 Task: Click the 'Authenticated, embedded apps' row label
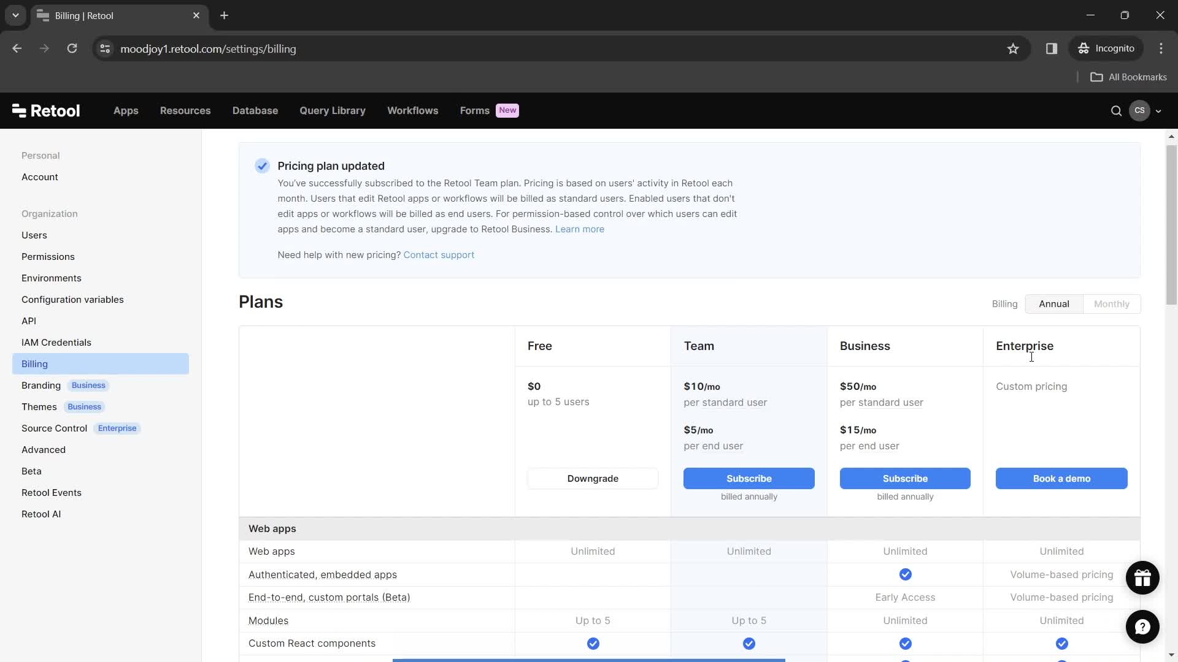pos(323,575)
